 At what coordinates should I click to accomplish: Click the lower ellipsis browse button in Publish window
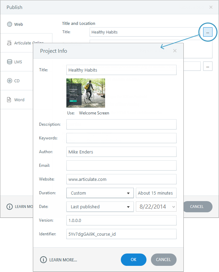pyautogui.click(x=208, y=66)
